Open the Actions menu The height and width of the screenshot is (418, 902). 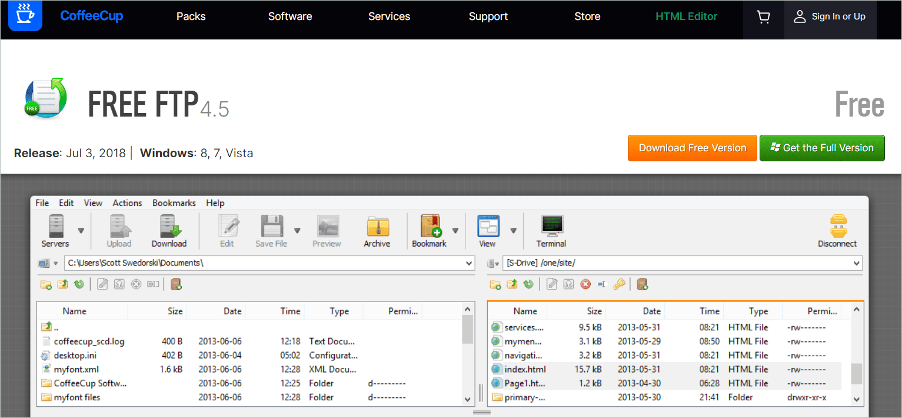click(x=128, y=203)
